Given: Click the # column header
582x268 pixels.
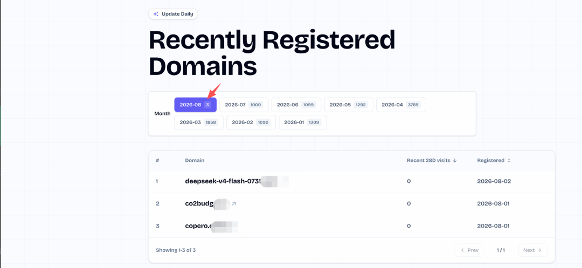Looking at the screenshot, I should (157, 160).
